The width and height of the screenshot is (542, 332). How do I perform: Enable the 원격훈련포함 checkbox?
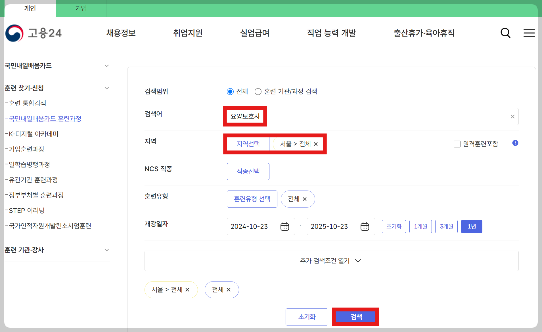pos(457,144)
